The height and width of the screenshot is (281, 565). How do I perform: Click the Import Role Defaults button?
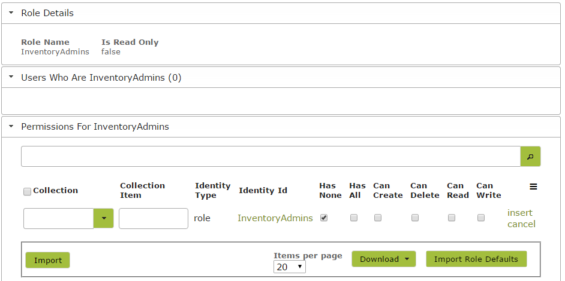tap(476, 259)
